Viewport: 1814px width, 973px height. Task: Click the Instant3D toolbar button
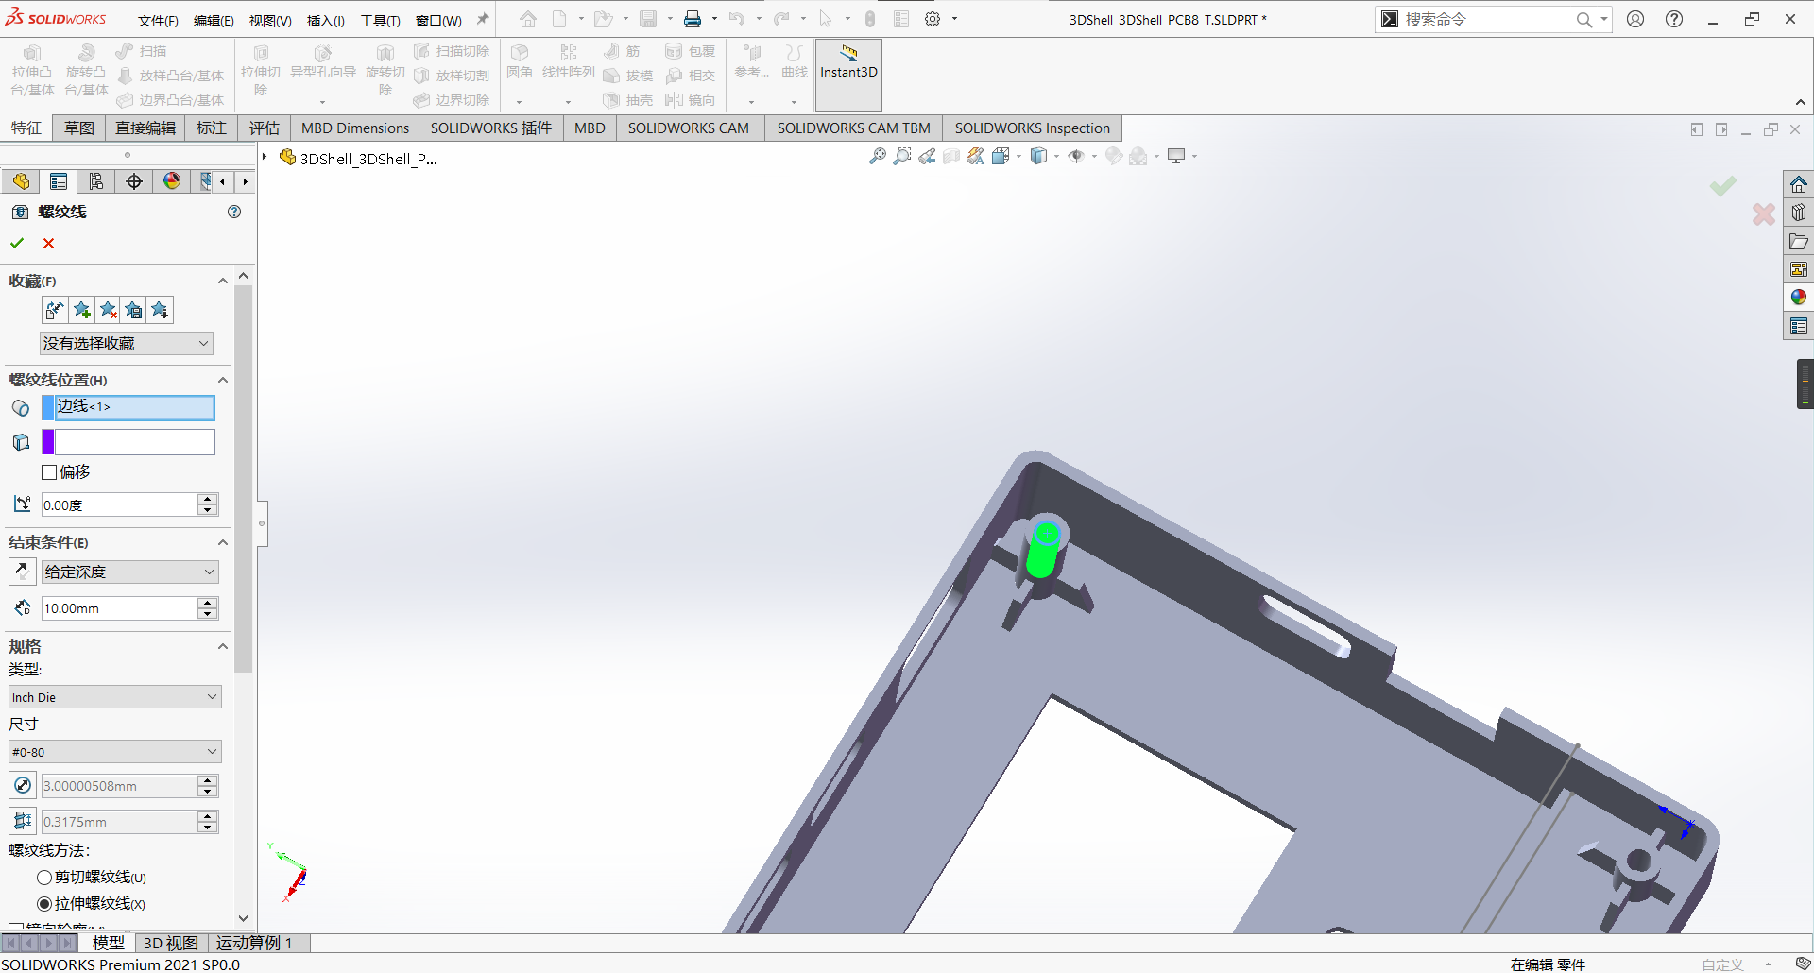point(847,62)
